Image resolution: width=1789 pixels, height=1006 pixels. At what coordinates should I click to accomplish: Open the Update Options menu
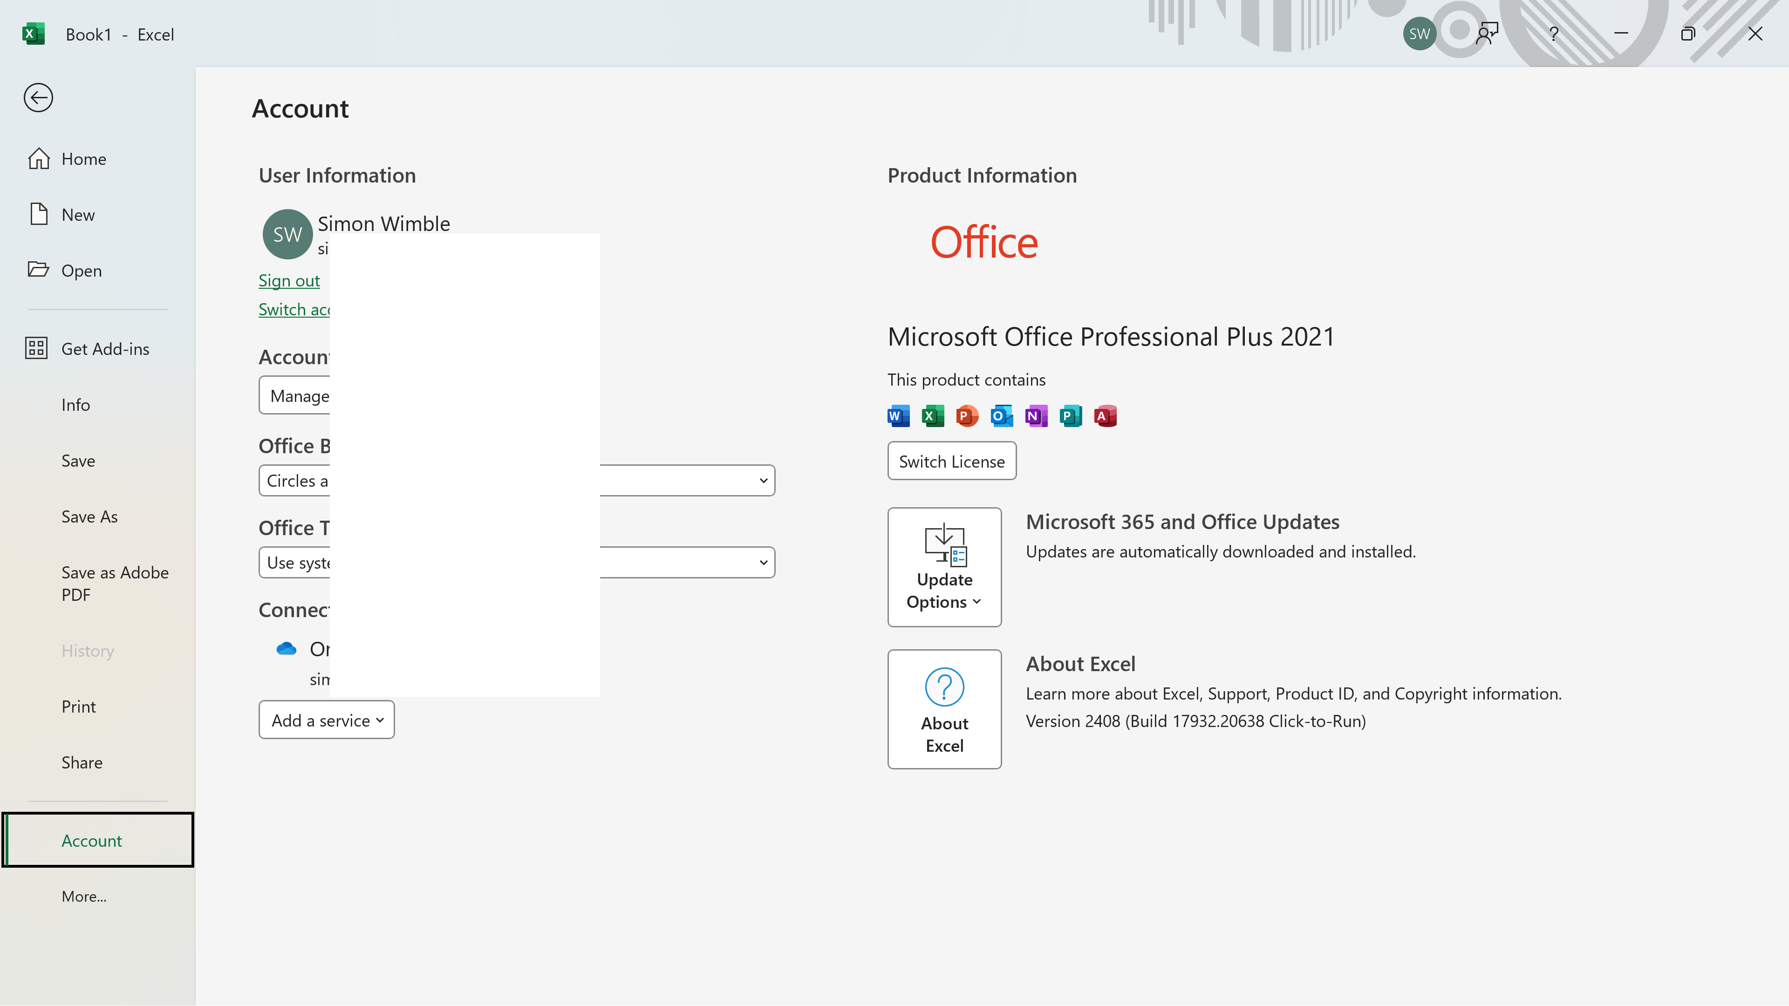944,567
